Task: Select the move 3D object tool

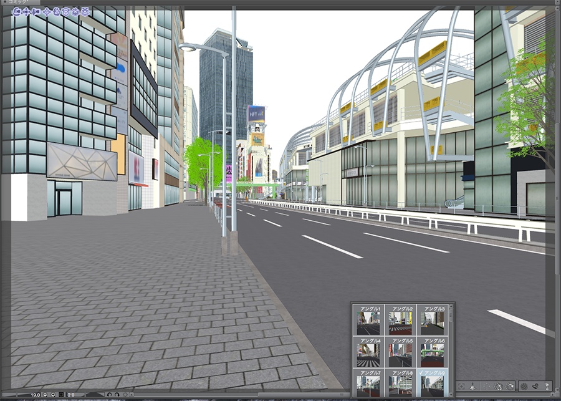Action: [47, 11]
